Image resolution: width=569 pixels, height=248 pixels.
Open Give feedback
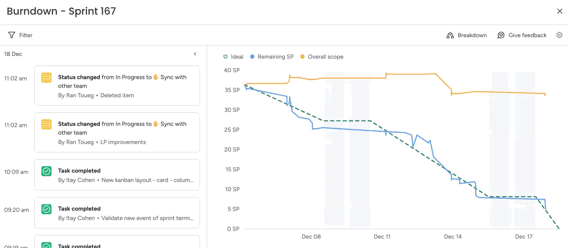522,35
